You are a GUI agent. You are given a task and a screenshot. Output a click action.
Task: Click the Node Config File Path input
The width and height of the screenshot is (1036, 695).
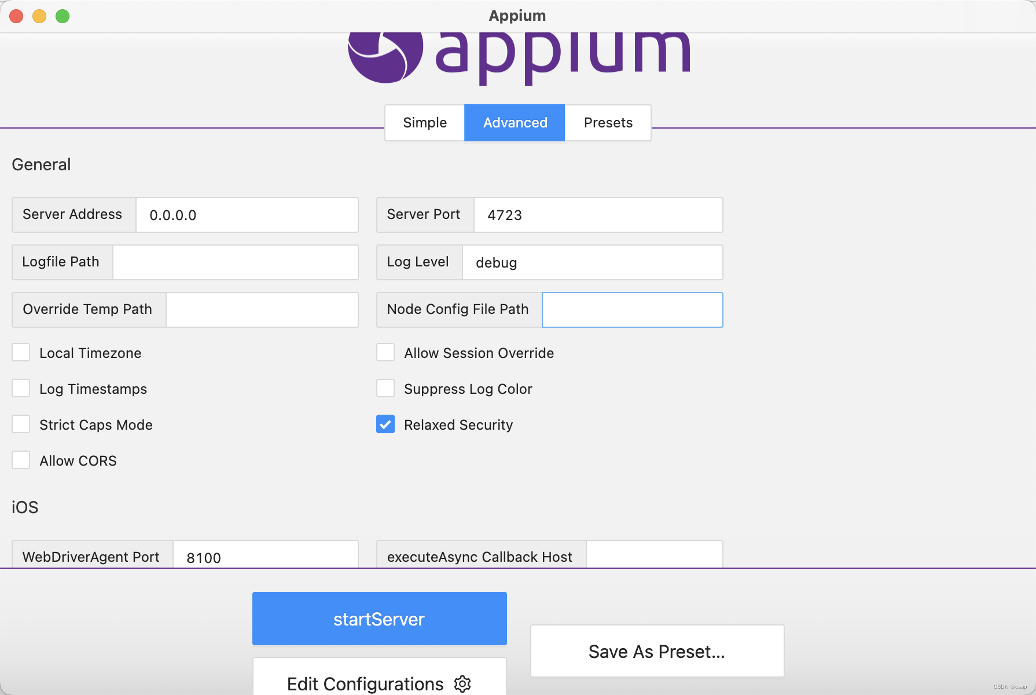click(x=633, y=310)
